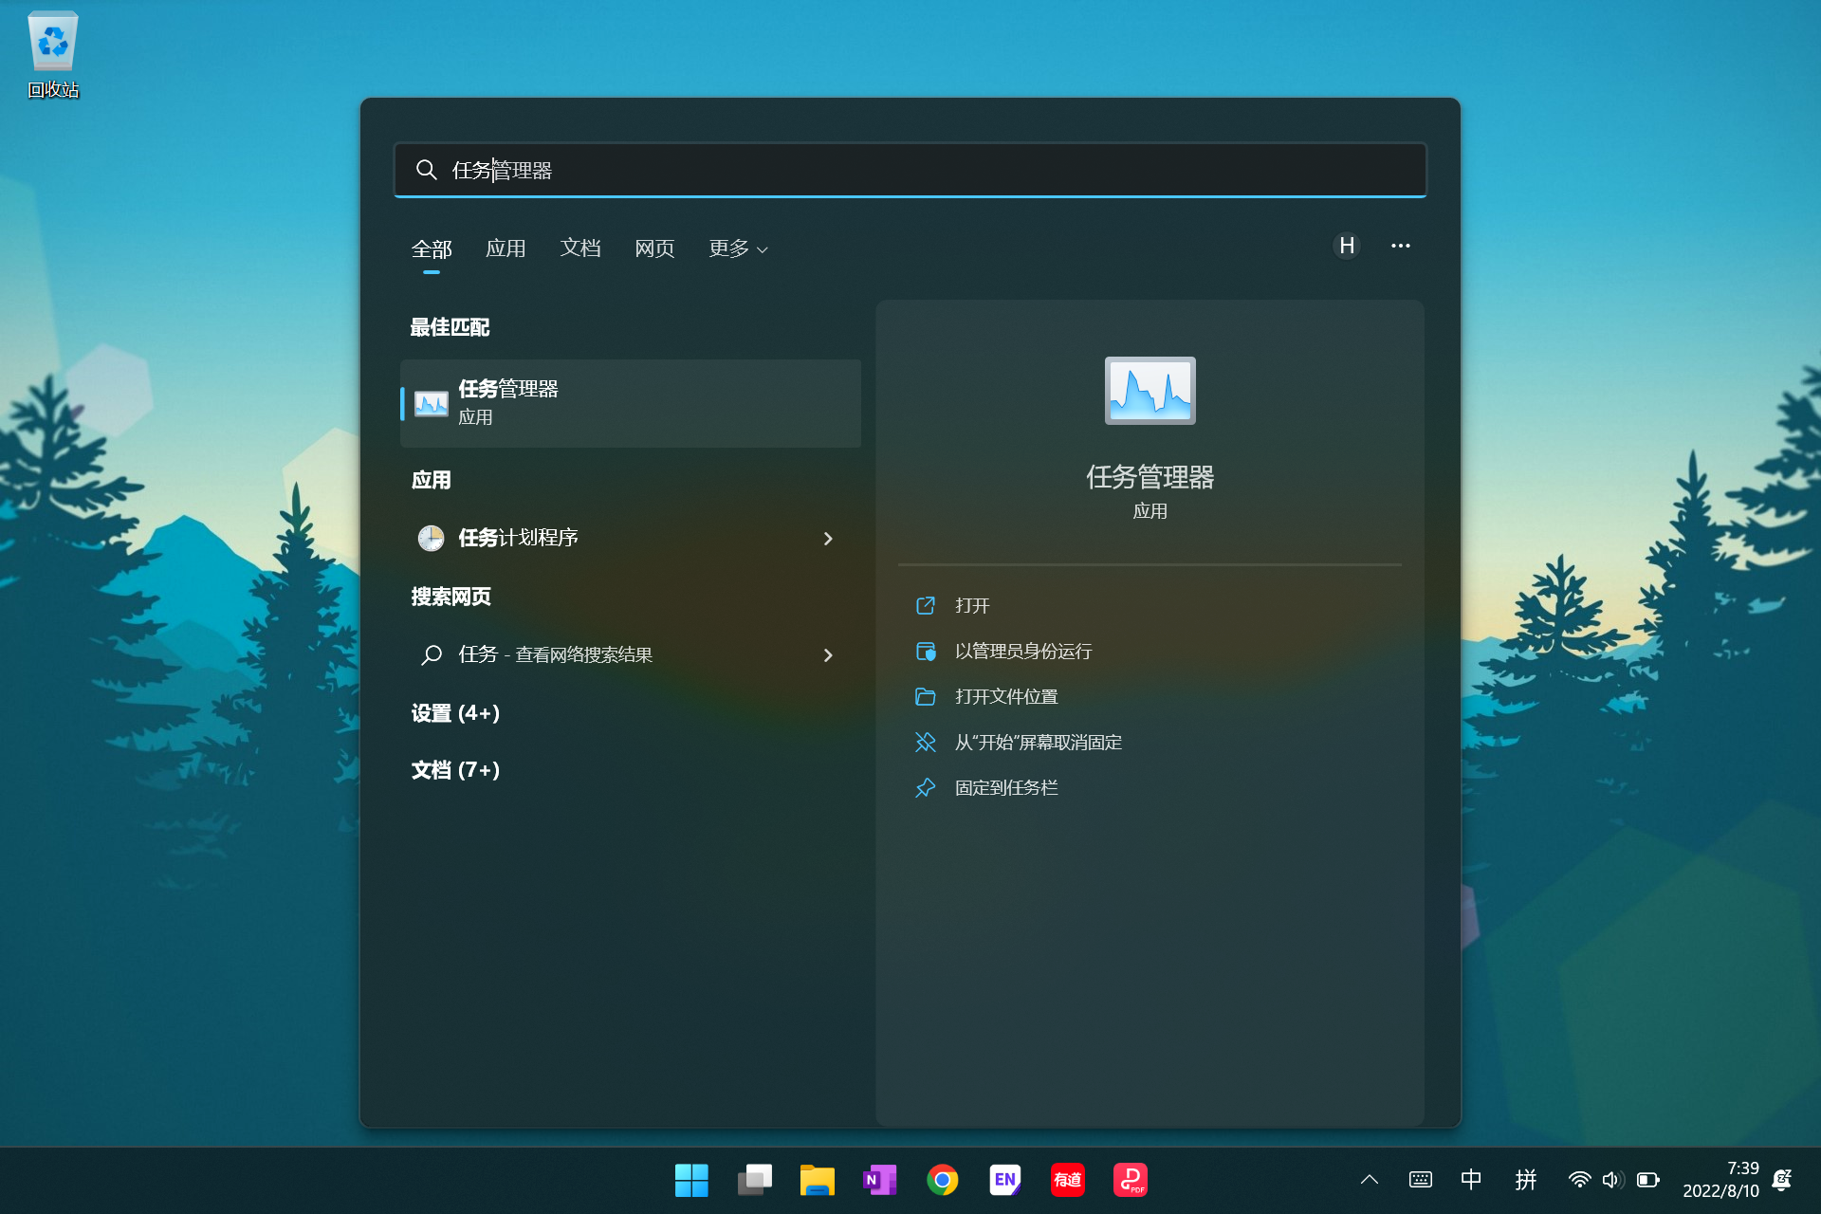Open the PDF app on the taskbar

point(1129,1179)
